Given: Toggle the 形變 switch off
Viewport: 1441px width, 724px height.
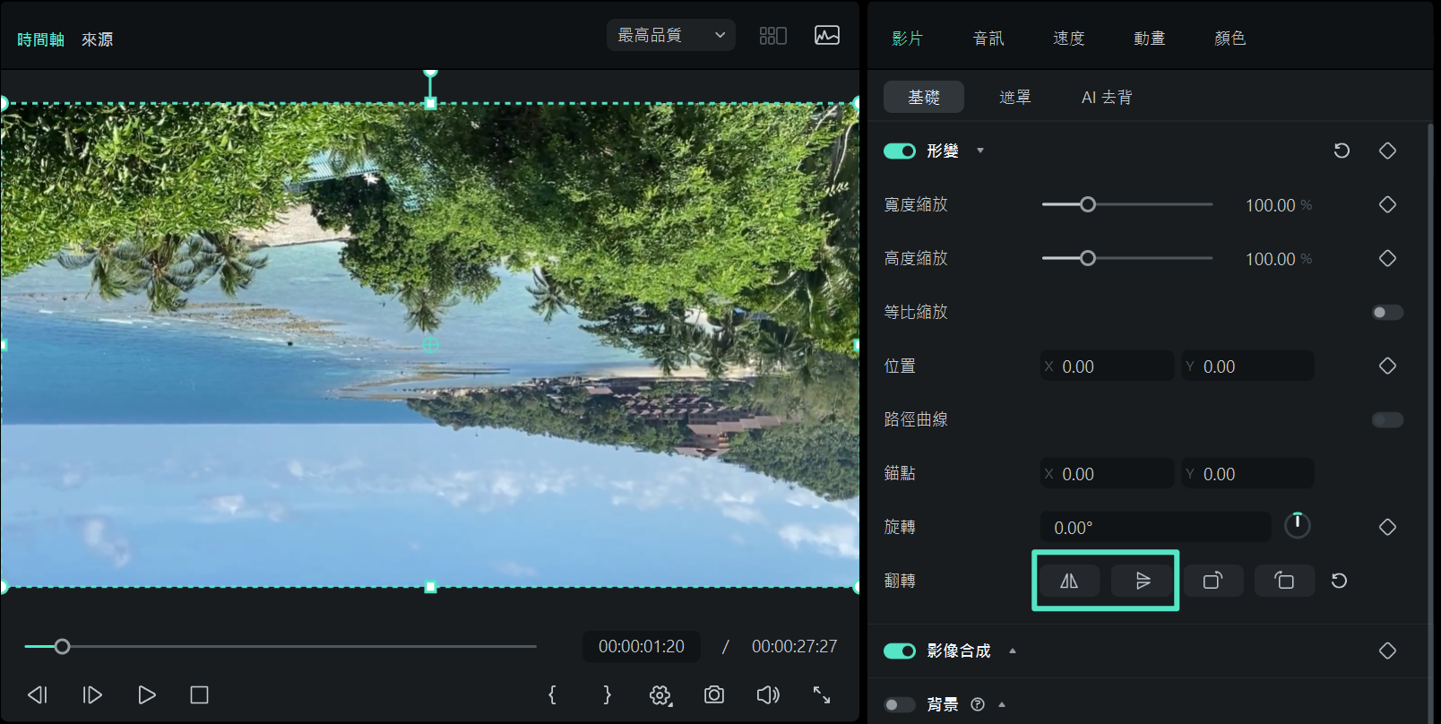Looking at the screenshot, I should click(x=900, y=151).
